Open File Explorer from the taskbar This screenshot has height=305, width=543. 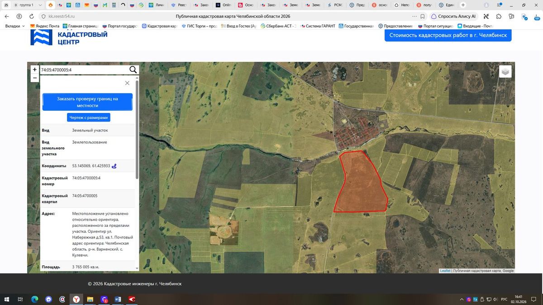pos(90,299)
